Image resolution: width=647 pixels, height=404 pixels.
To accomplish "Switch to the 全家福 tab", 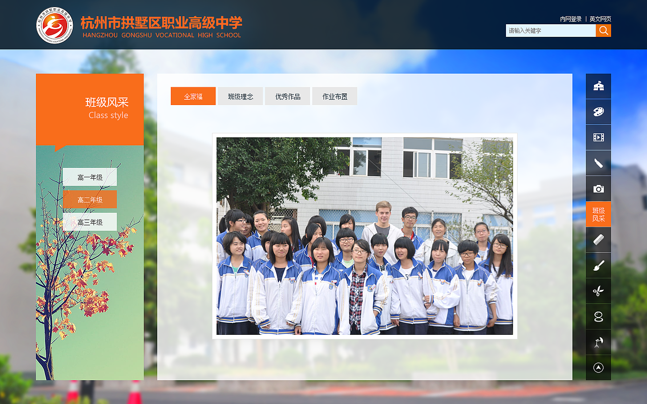I will (193, 96).
